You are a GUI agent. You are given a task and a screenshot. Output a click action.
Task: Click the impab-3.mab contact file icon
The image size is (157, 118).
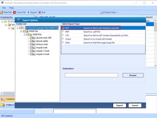click(x=34, y=51)
